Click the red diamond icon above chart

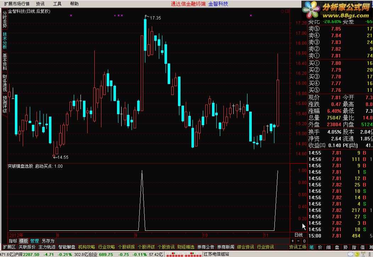[x=283, y=11]
